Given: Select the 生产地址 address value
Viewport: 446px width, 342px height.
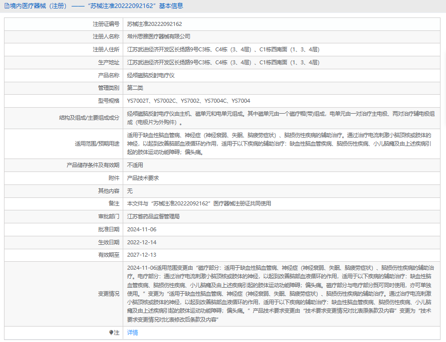Looking at the screenshot, I should tap(223, 62).
